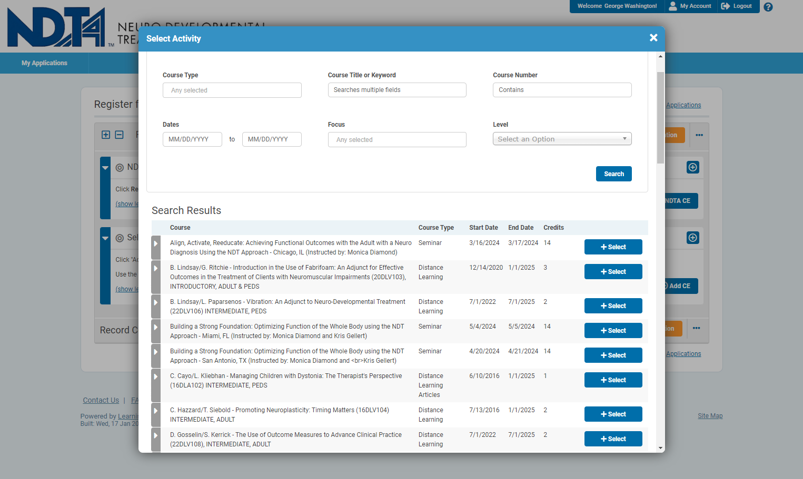Screen dimensions: 803x479
Task: Collapse the first section caret on left
Action: (x=105, y=168)
